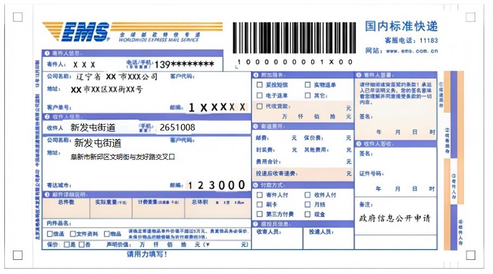Screen dimensions: 493x274
Task: Click sender company 辽宁省XX市XXX公司
Action: 117,77
